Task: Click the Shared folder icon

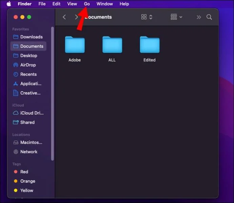Action: pos(16,122)
